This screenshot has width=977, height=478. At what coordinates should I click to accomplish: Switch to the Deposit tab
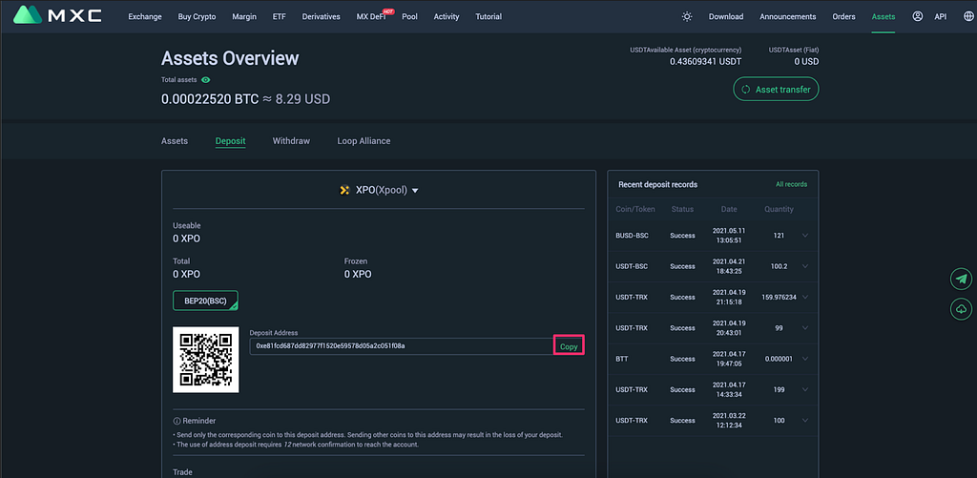click(231, 141)
